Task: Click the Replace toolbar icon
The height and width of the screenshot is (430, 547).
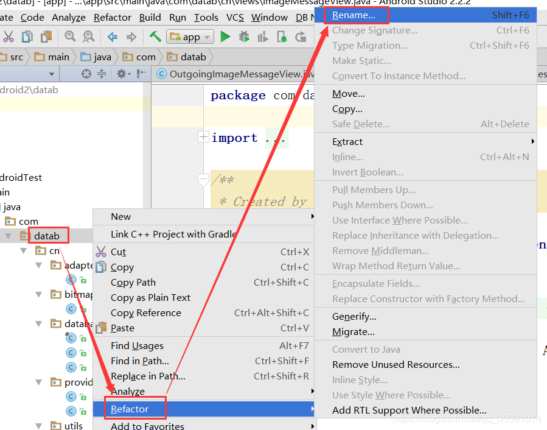Action: pyautogui.click(x=89, y=37)
